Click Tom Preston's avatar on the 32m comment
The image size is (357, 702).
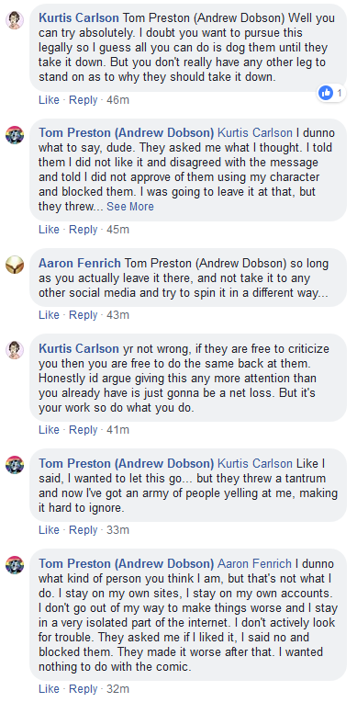15,565
